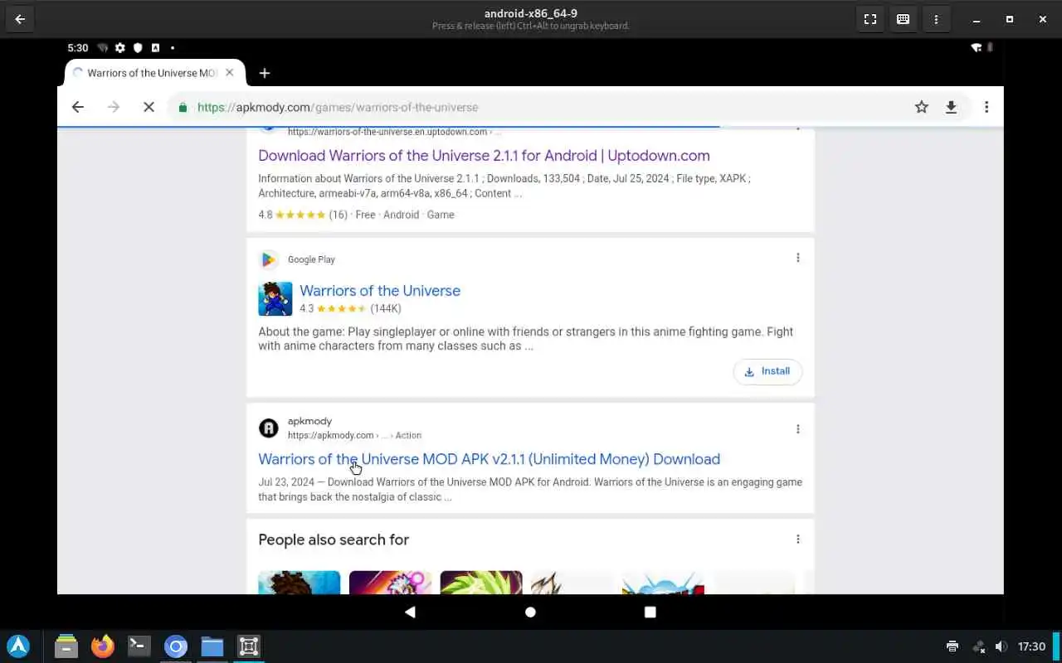Open the blue file manager in taskbar
Viewport: 1062px width, 663px height.
click(212, 646)
